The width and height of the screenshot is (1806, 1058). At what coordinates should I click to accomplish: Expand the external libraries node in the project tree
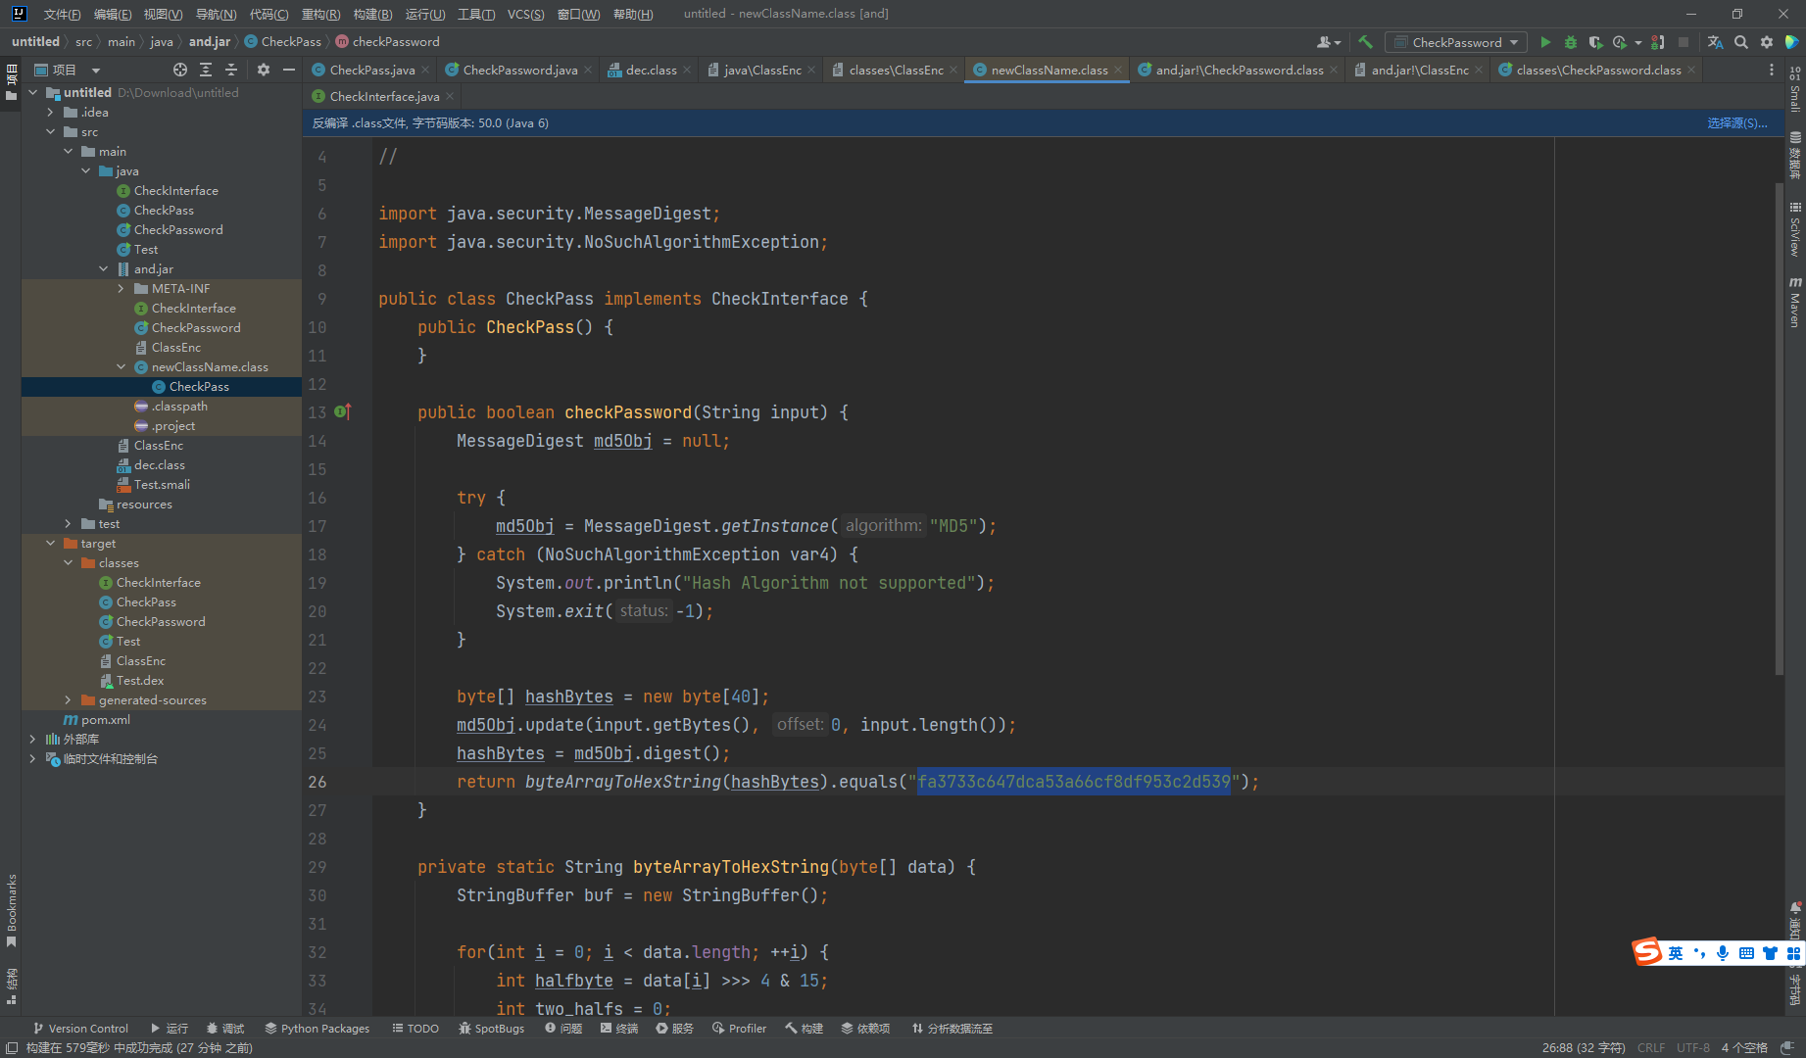tap(33, 739)
